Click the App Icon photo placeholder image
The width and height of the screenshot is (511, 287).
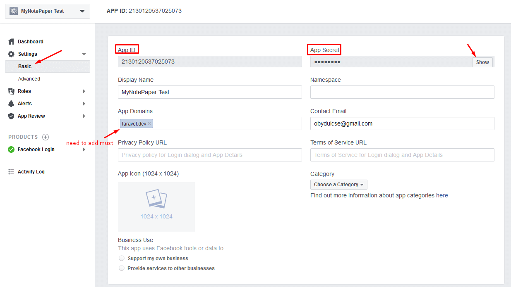[x=156, y=207]
